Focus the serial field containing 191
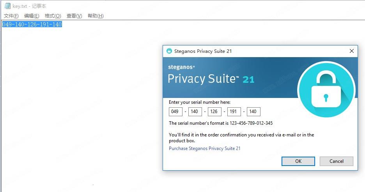This screenshot has width=365, height=192. (x=234, y=112)
